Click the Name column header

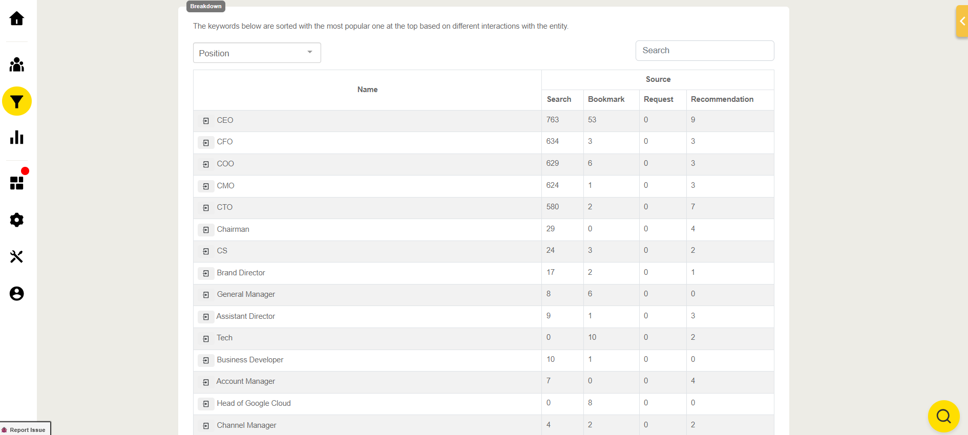pyautogui.click(x=367, y=90)
